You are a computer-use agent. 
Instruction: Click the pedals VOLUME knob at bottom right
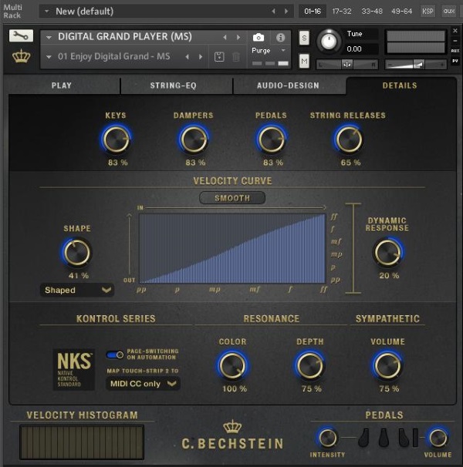[x=438, y=438]
